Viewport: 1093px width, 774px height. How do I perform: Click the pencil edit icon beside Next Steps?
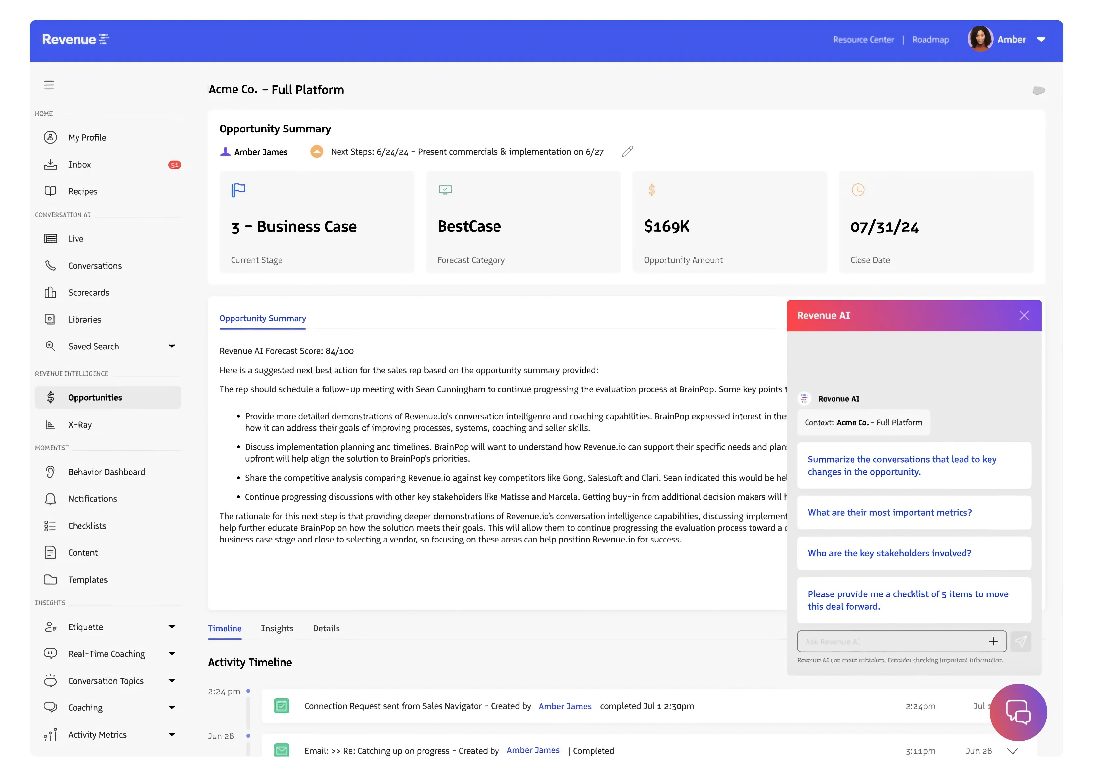[627, 152]
